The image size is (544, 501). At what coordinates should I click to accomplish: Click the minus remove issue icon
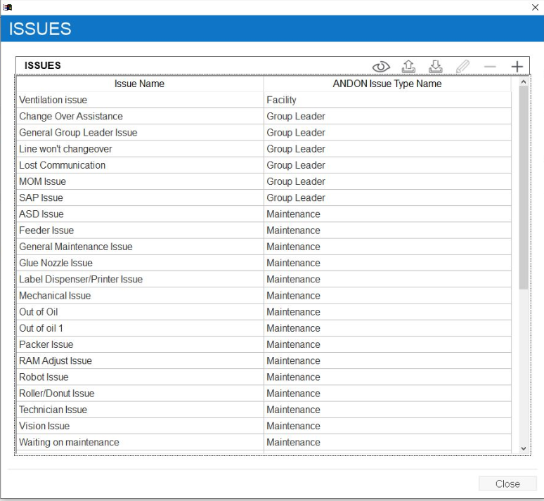pos(490,67)
